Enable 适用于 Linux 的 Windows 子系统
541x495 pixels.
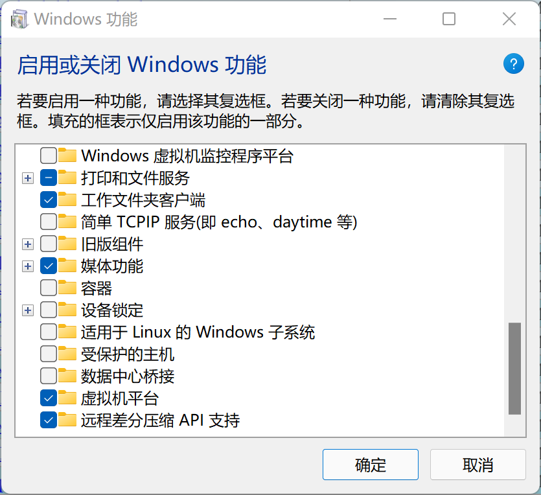[x=48, y=332]
